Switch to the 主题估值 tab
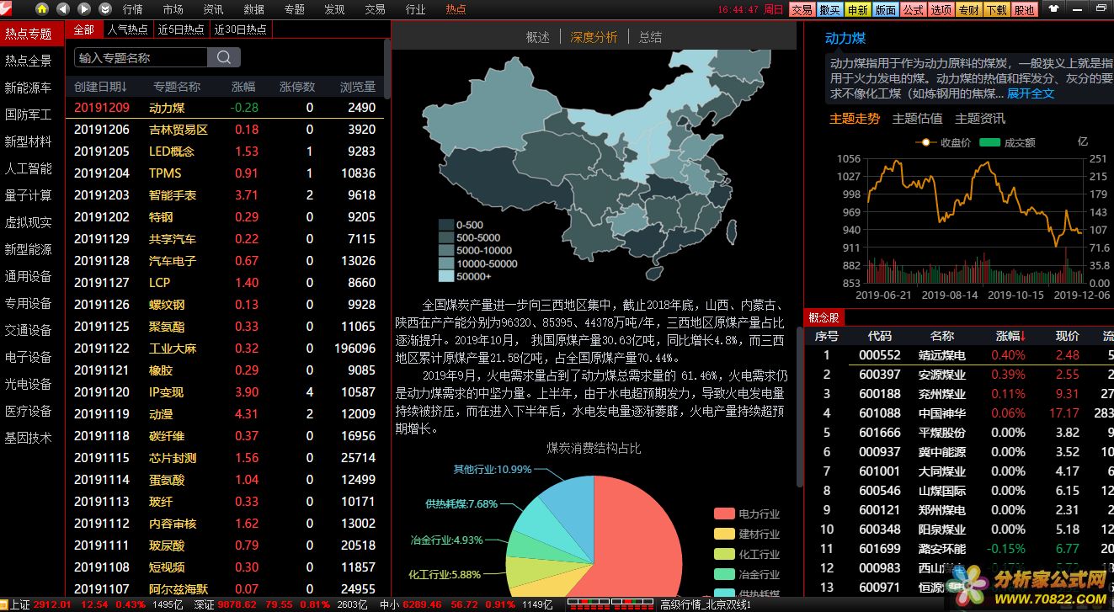 (917, 119)
